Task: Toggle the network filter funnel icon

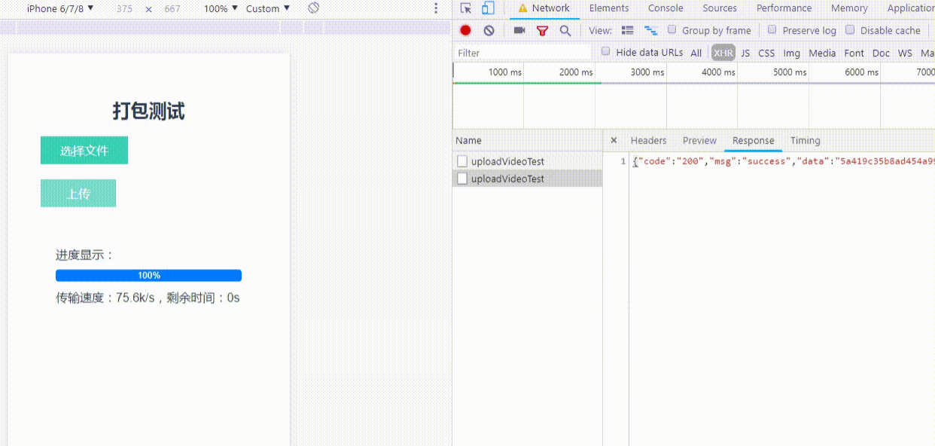Action: (542, 31)
